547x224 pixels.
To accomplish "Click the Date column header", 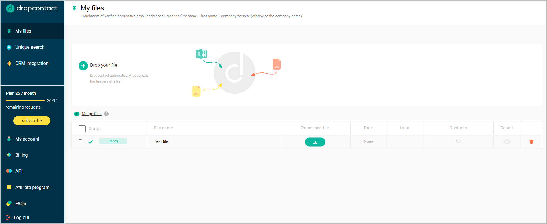I will (x=368, y=128).
